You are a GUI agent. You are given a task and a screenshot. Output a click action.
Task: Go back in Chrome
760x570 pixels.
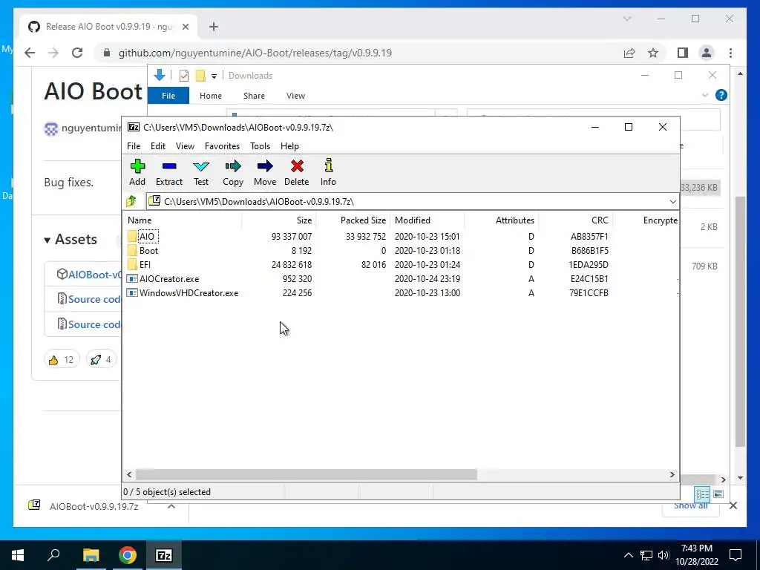(30, 53)
